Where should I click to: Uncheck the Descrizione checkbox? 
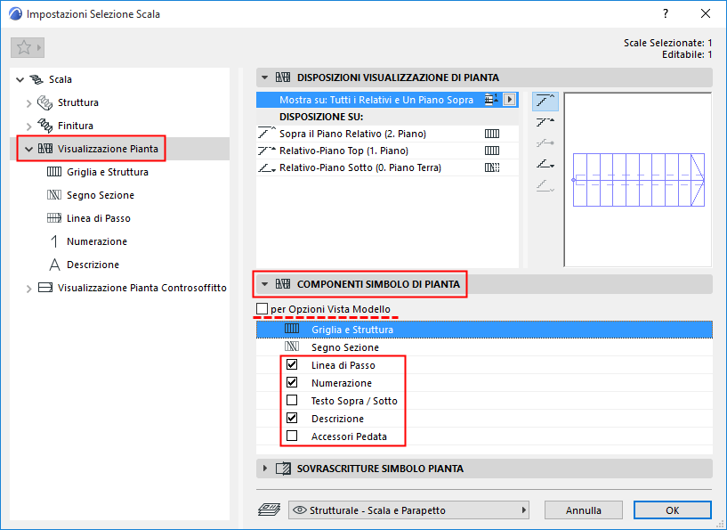[292, 418]
